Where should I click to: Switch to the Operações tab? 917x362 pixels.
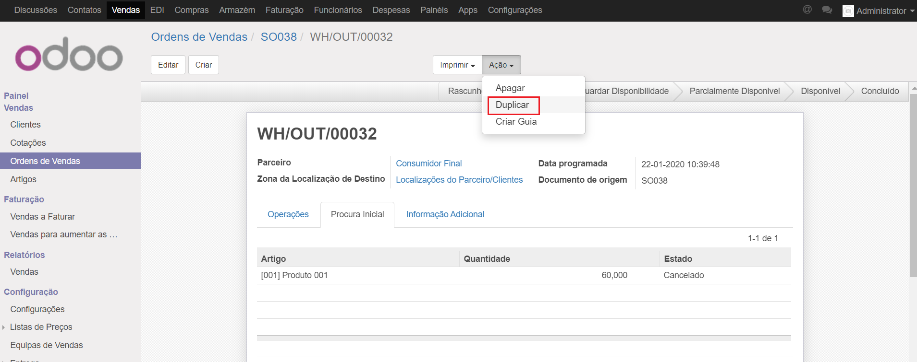click(x=288, y=214)
